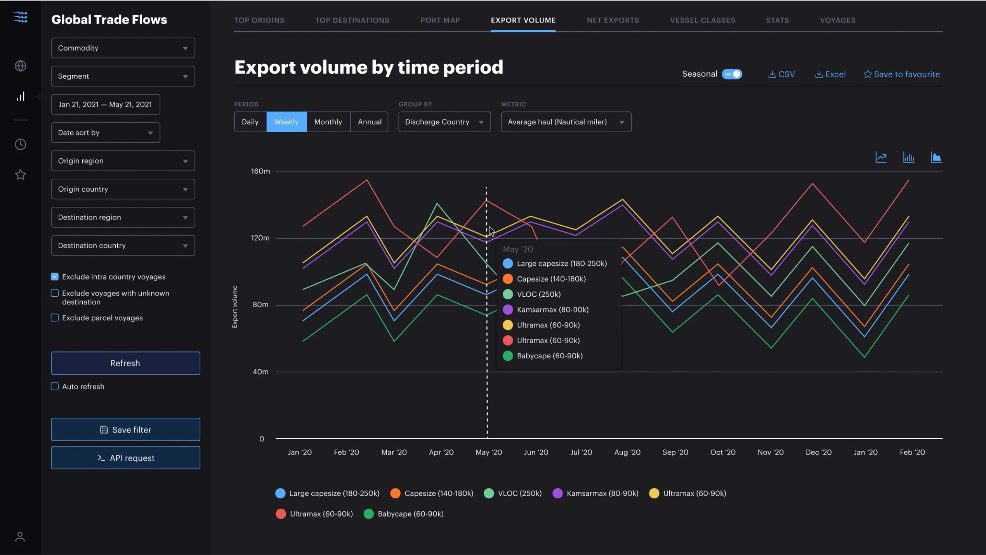986x555 pixels.
Task: Select the bar chart analytics sidebar icon
Action: tap(20, 96)
